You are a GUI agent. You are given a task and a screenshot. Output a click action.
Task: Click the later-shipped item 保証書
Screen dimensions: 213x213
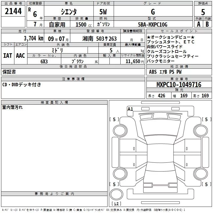(x=9, y=72)
